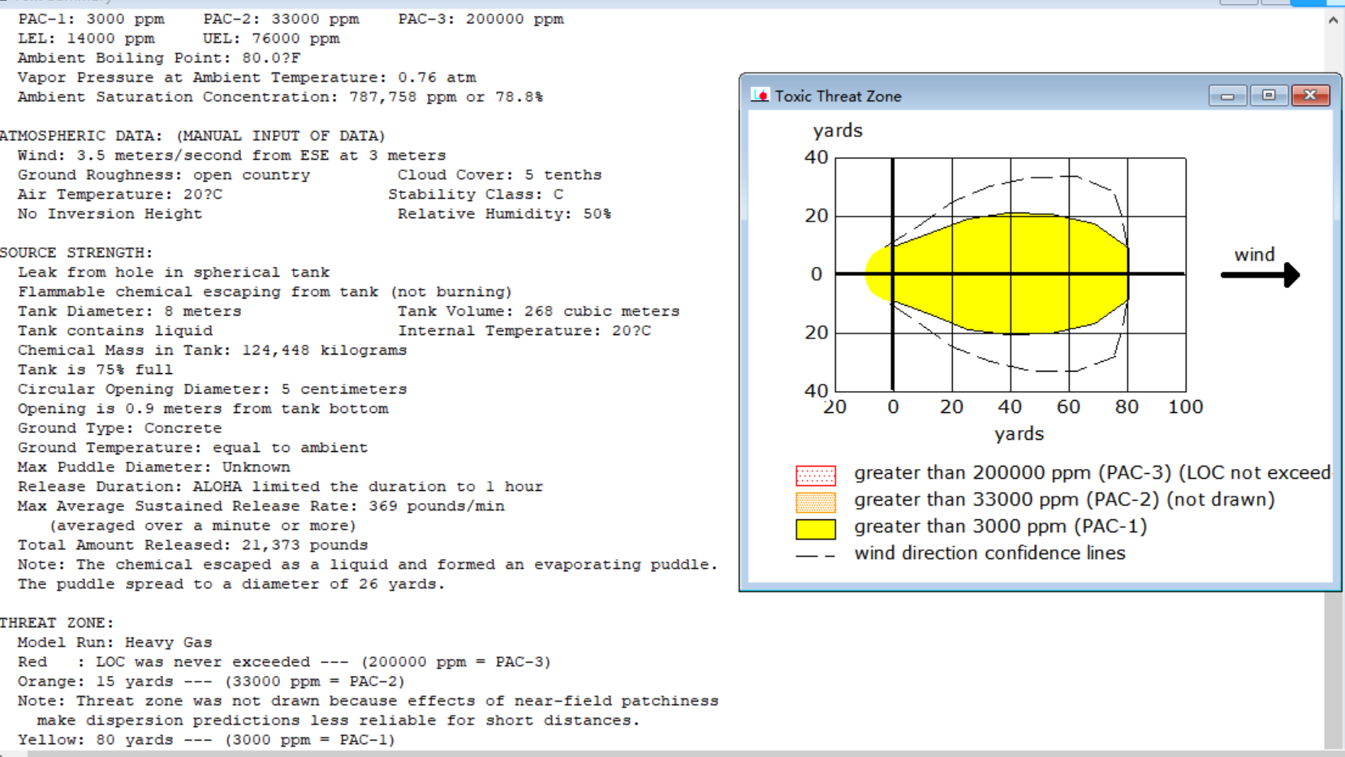This screenshot has width=1345, height=757.
Task: Click the text summary scroll up arrow
Action: click(1333, 20)
